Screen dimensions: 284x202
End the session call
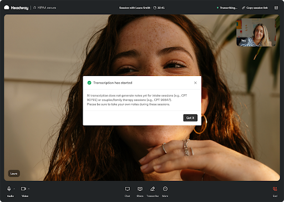275,191
